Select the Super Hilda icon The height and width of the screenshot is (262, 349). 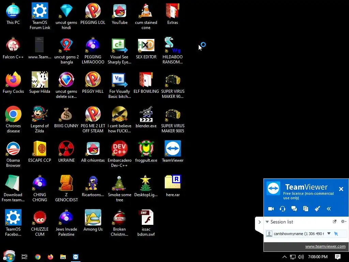tap(40, 83)
